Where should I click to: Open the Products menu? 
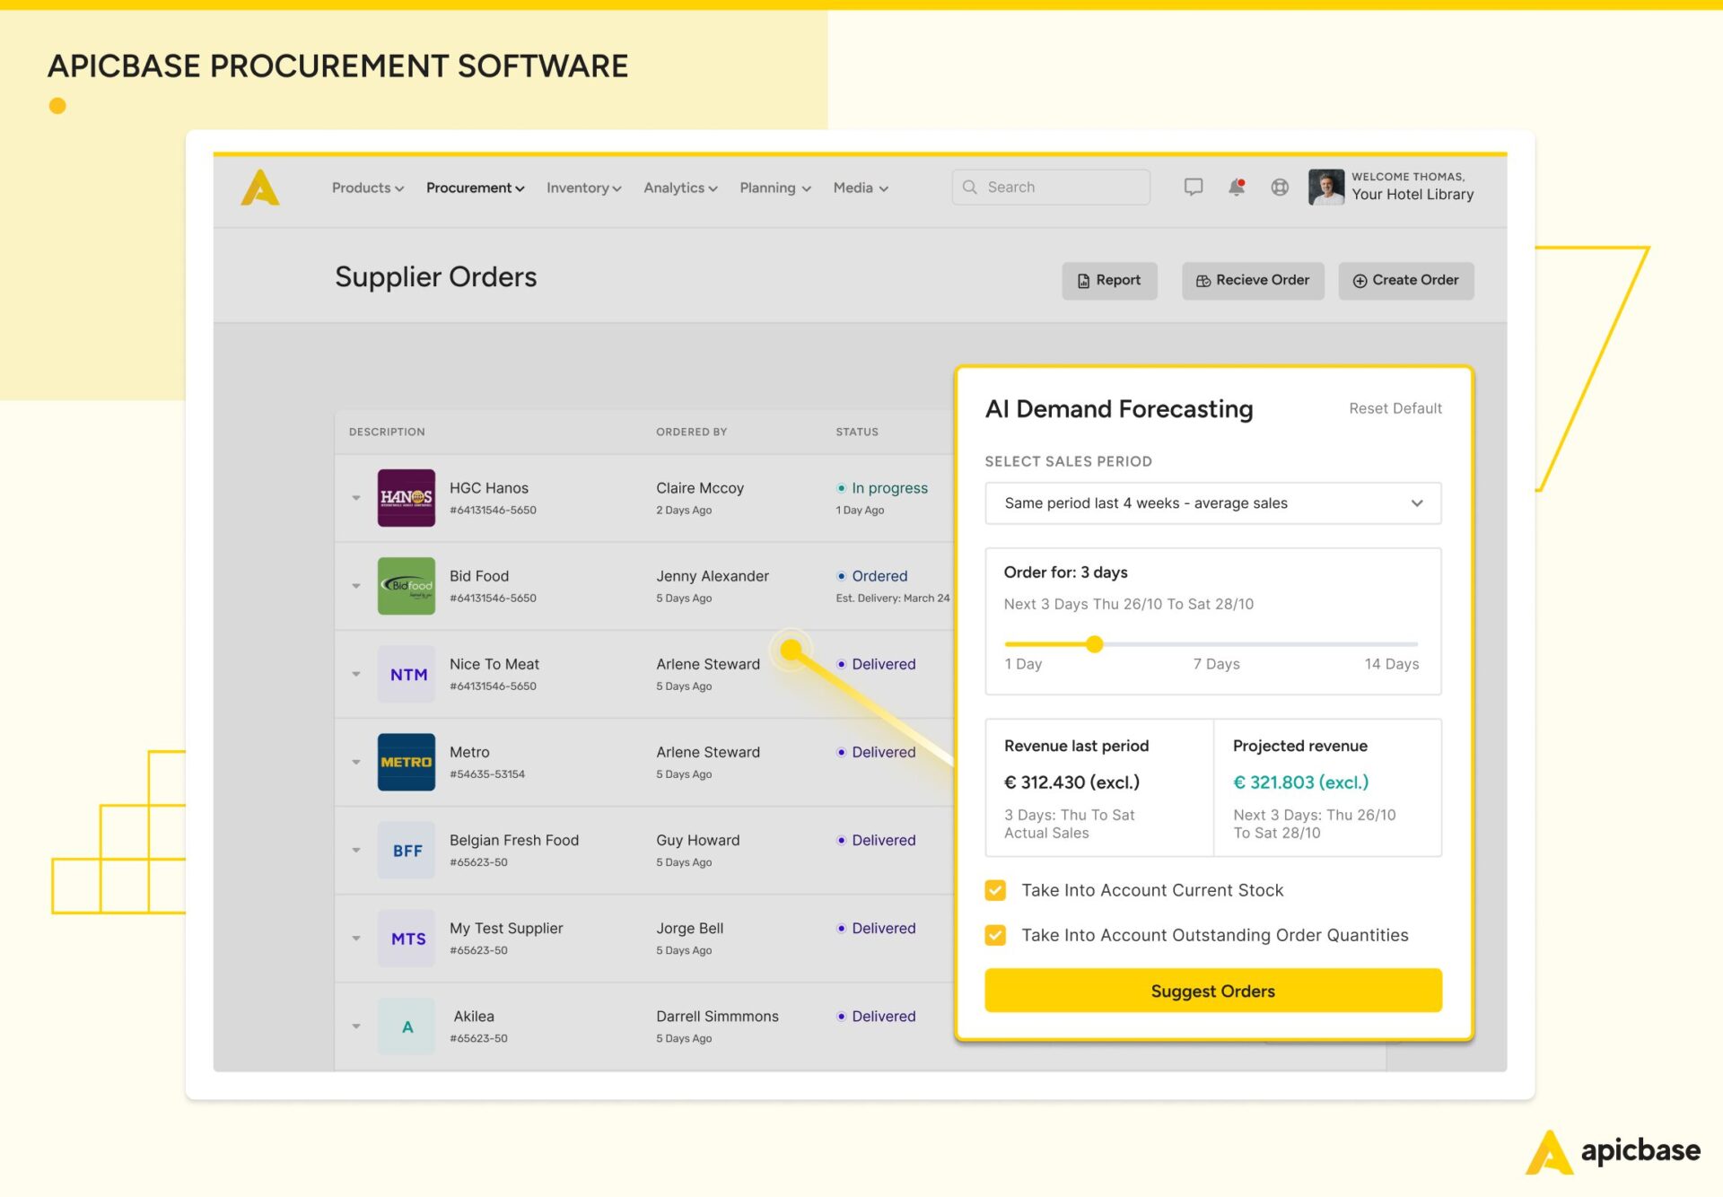(368, 188)
